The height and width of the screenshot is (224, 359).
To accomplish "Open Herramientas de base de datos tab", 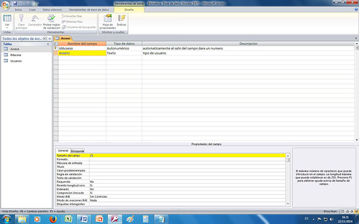I will point(89,10).
